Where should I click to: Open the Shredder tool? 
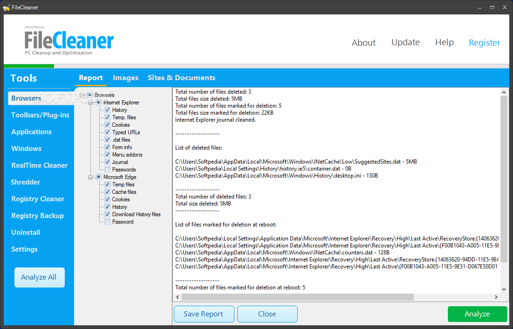26,182
